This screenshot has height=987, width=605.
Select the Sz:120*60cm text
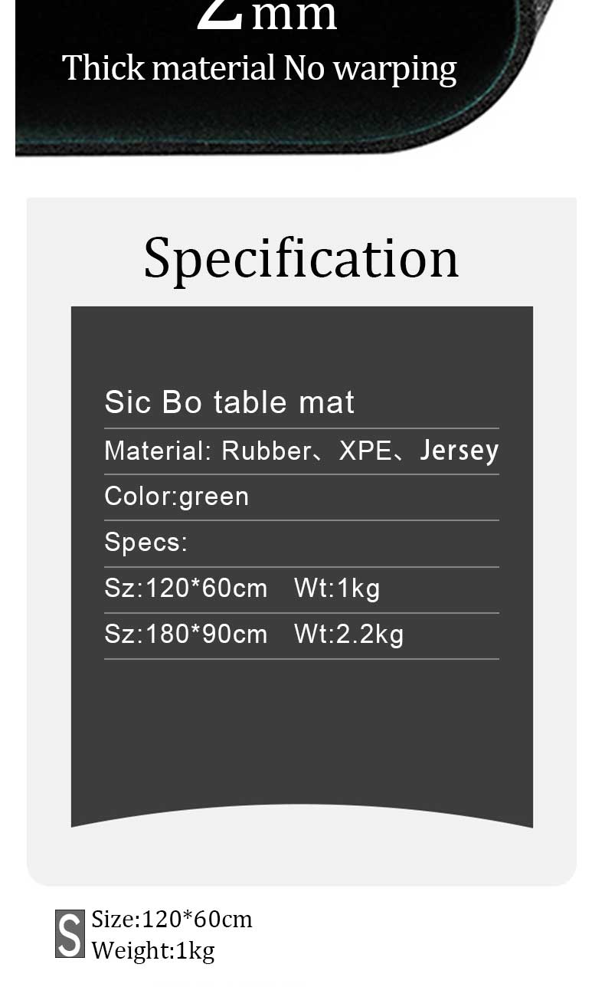tap(186, 589)
